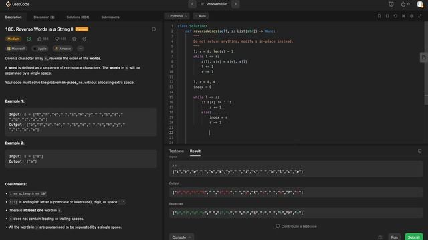Open the Auto dropdown in editor toolbar

pyautogui.click(x=201, y=16)
